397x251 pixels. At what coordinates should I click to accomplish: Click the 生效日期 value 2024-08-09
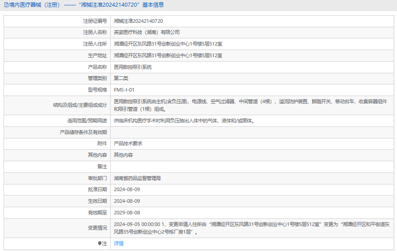click(127, 201)
